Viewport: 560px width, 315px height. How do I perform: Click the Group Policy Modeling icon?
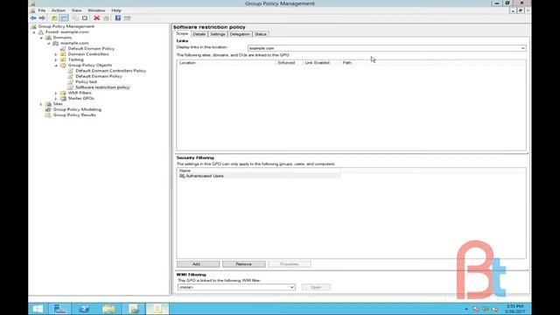48,109
